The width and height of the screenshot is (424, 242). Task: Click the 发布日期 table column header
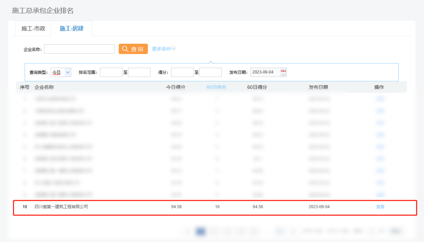318,87
